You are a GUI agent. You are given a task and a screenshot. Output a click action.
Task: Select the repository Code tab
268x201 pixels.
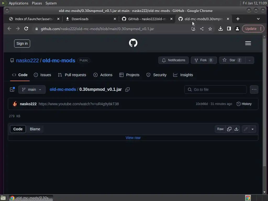[20, 75]
